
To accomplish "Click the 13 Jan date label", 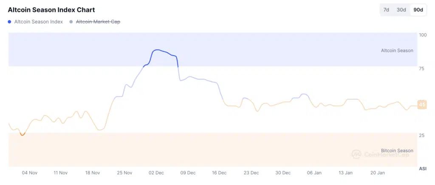I will tap(346, 173).
